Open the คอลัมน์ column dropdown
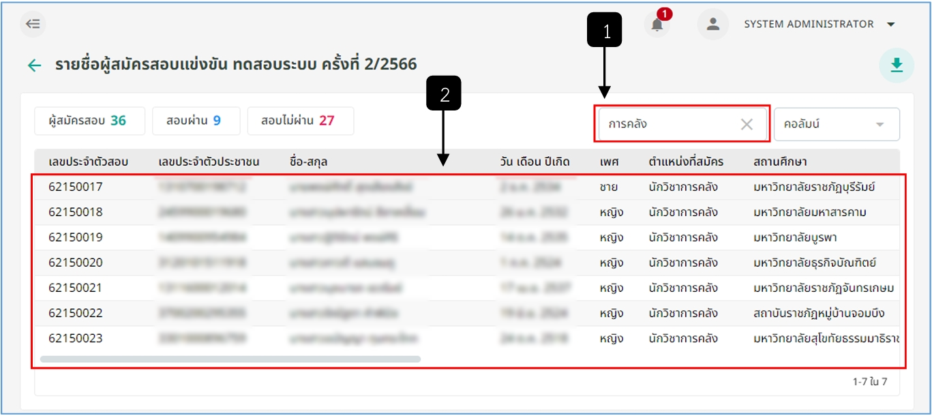Viewport: 932px width, 416px height. coord(837,124)
